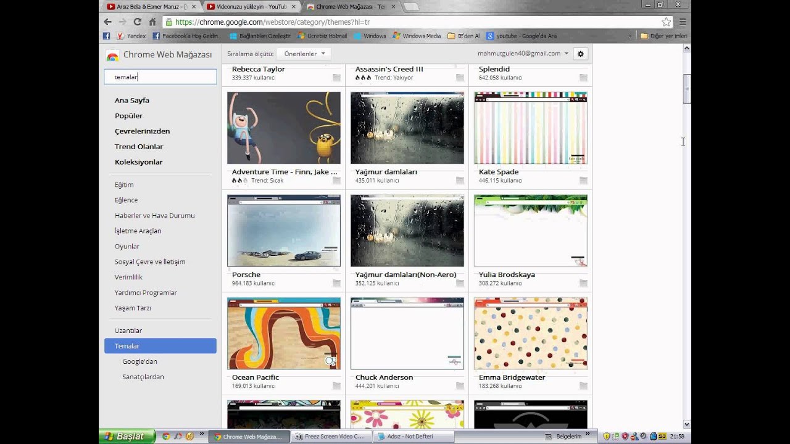Viewport: 790px width, 444px height.
Task: Select the Eğitim category
Action: [x=124, y=184]
